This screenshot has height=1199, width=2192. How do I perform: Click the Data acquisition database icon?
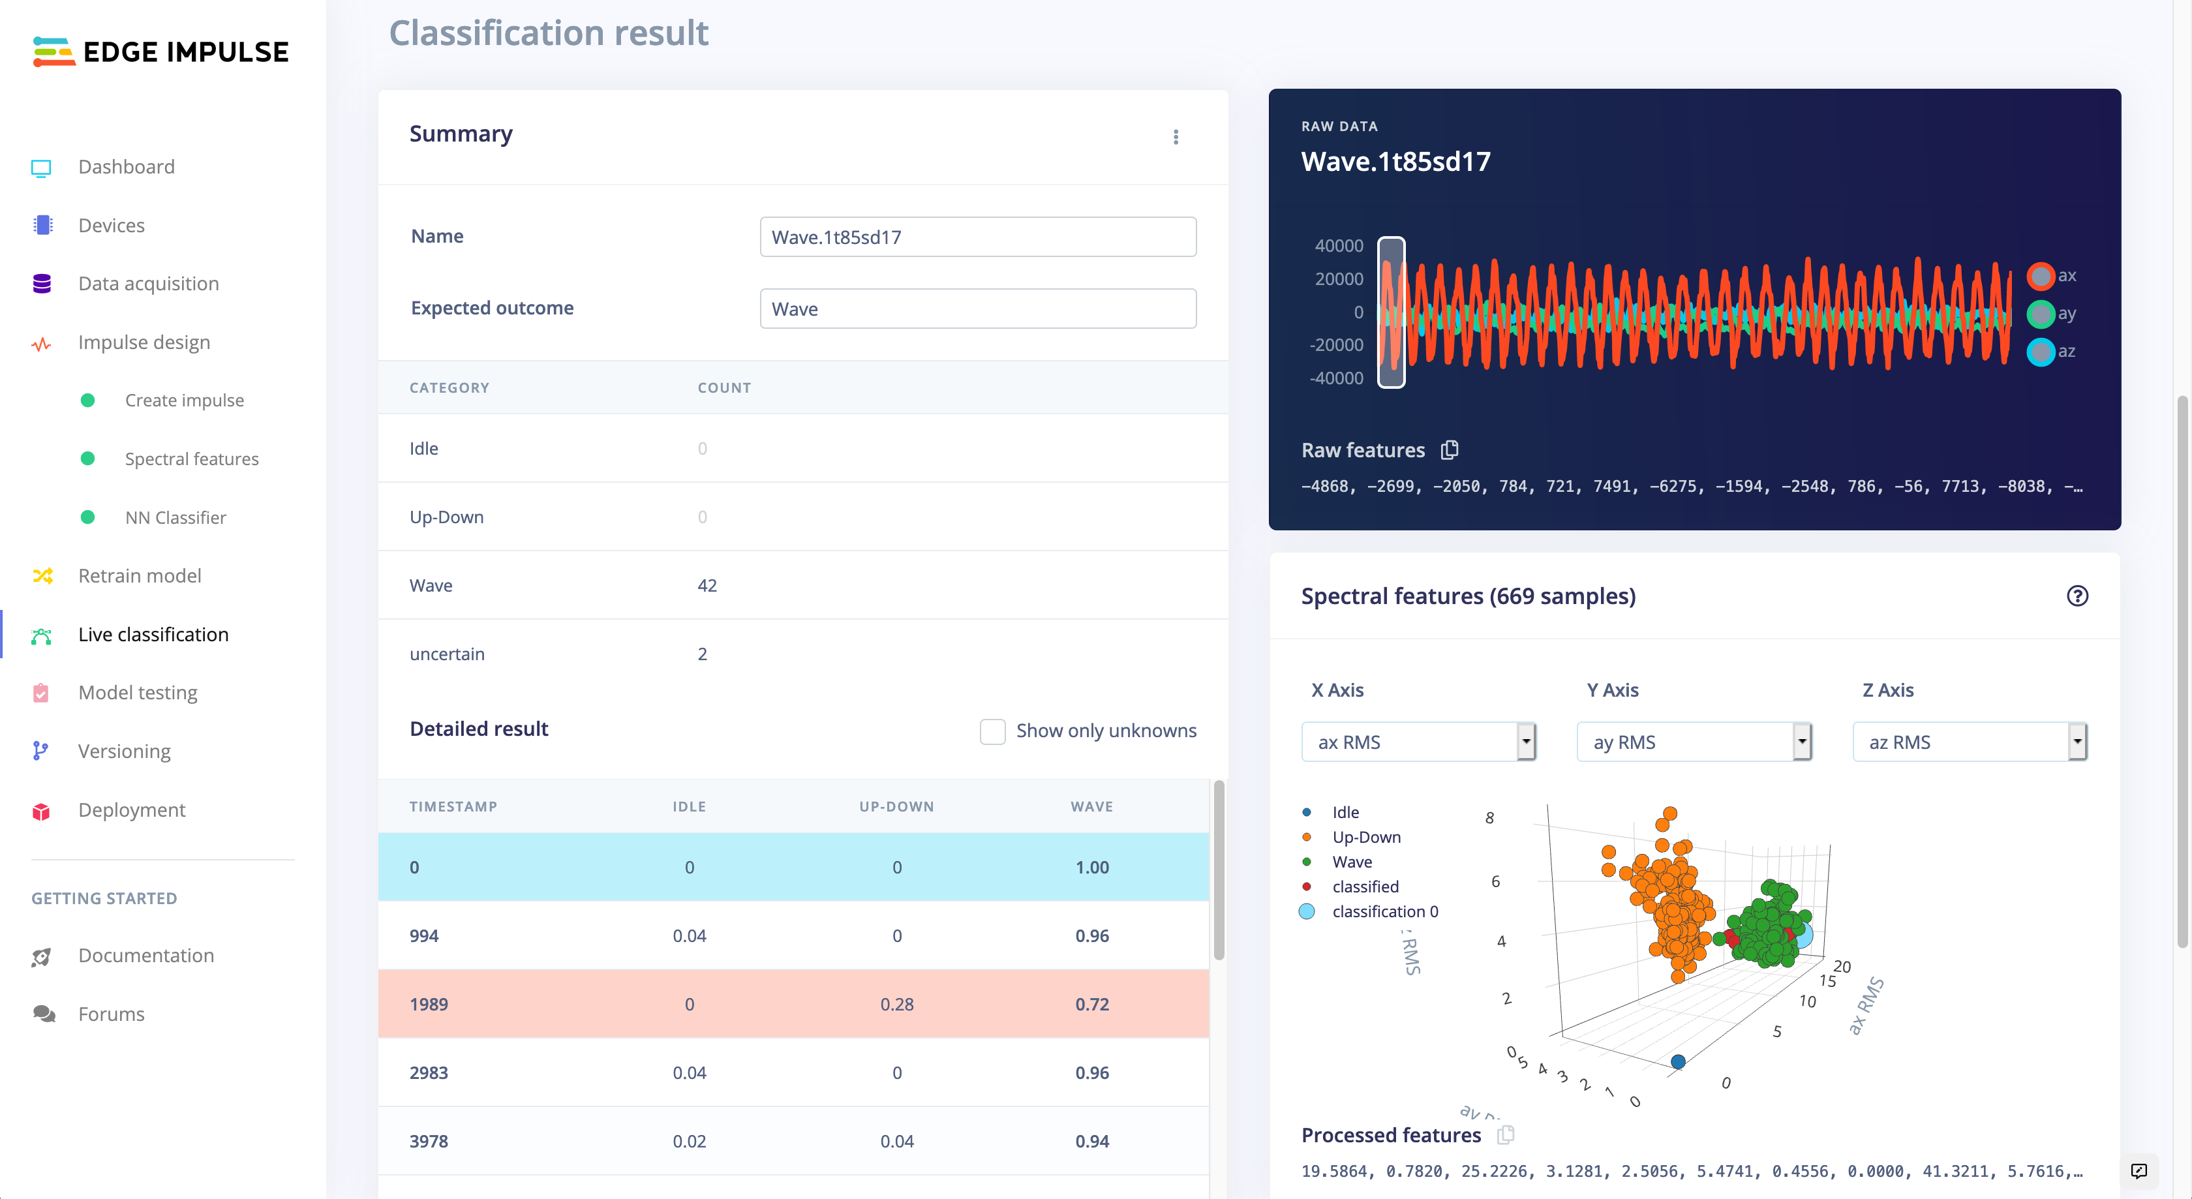(42, 283)
